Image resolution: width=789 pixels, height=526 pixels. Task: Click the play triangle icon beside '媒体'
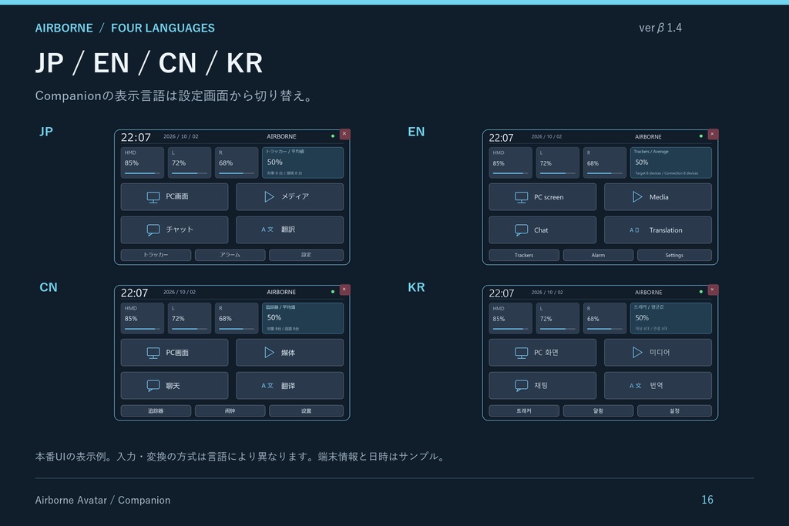tap(269, 353)
